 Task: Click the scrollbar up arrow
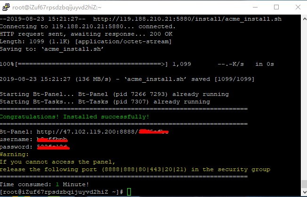click(x=305, y=19)
